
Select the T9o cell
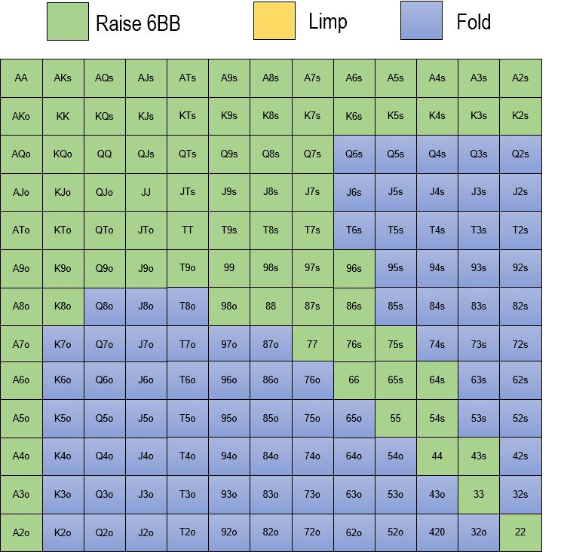click(188, 269)
